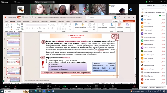
Task: Click the Format Painter brush icon
Action: click(x=11, y=29)
